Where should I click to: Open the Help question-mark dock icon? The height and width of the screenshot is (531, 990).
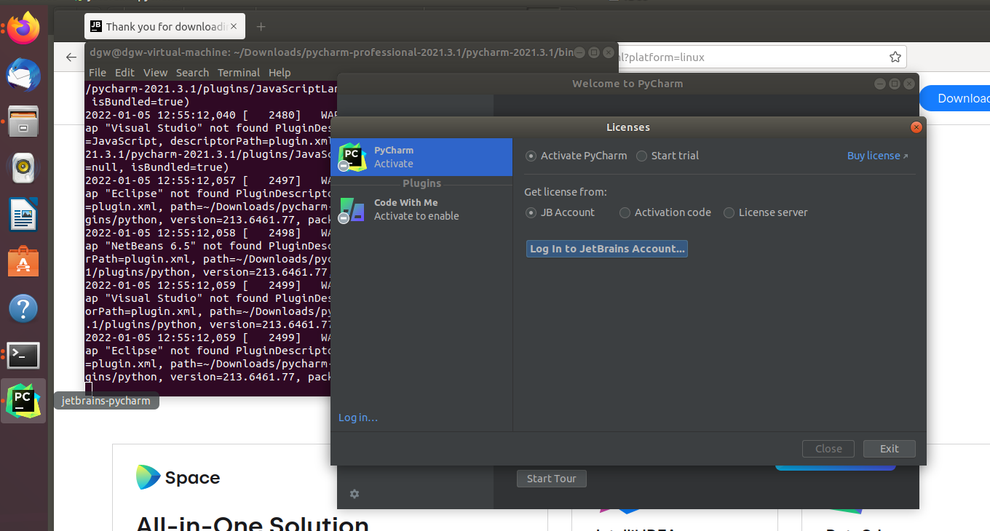[x=23, y=308]
